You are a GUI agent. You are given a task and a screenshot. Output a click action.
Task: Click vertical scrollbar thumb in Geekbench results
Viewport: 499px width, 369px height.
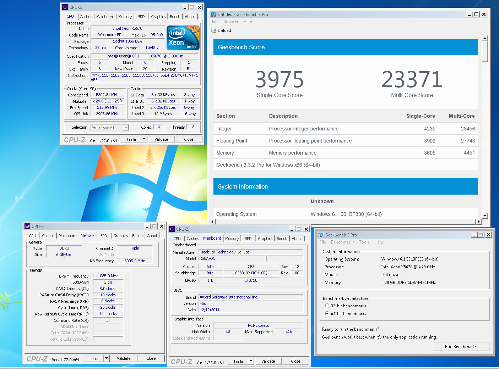click(485, 51)
